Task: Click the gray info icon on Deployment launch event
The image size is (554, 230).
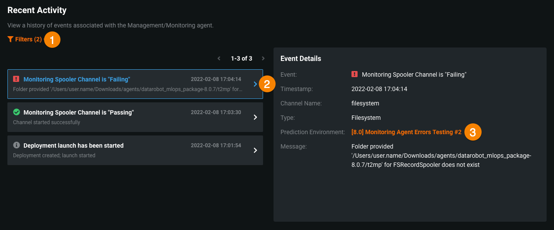Action: pyautogui.click(x=17, y=145)
